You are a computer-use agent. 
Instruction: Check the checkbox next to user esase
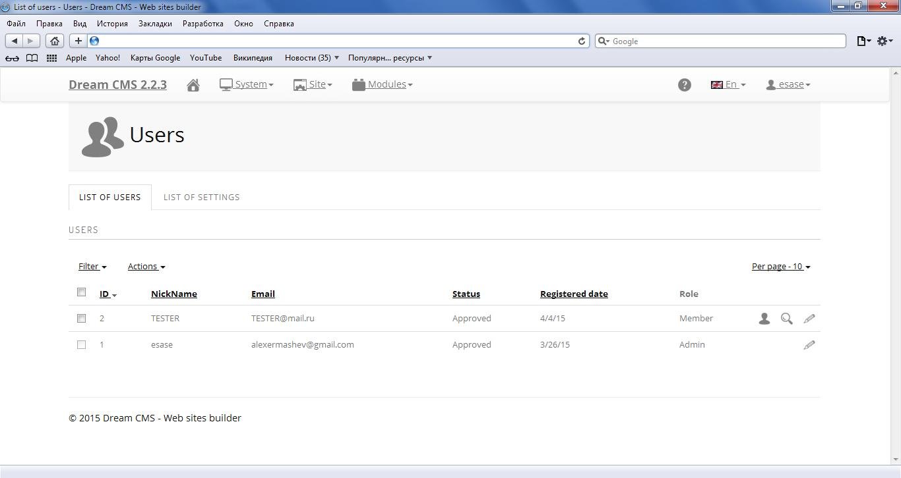81,344
